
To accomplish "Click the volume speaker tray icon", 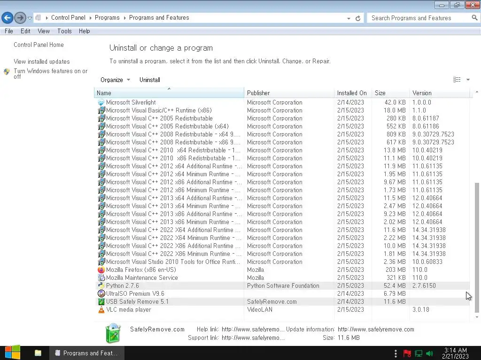I will tap(429, 353).
